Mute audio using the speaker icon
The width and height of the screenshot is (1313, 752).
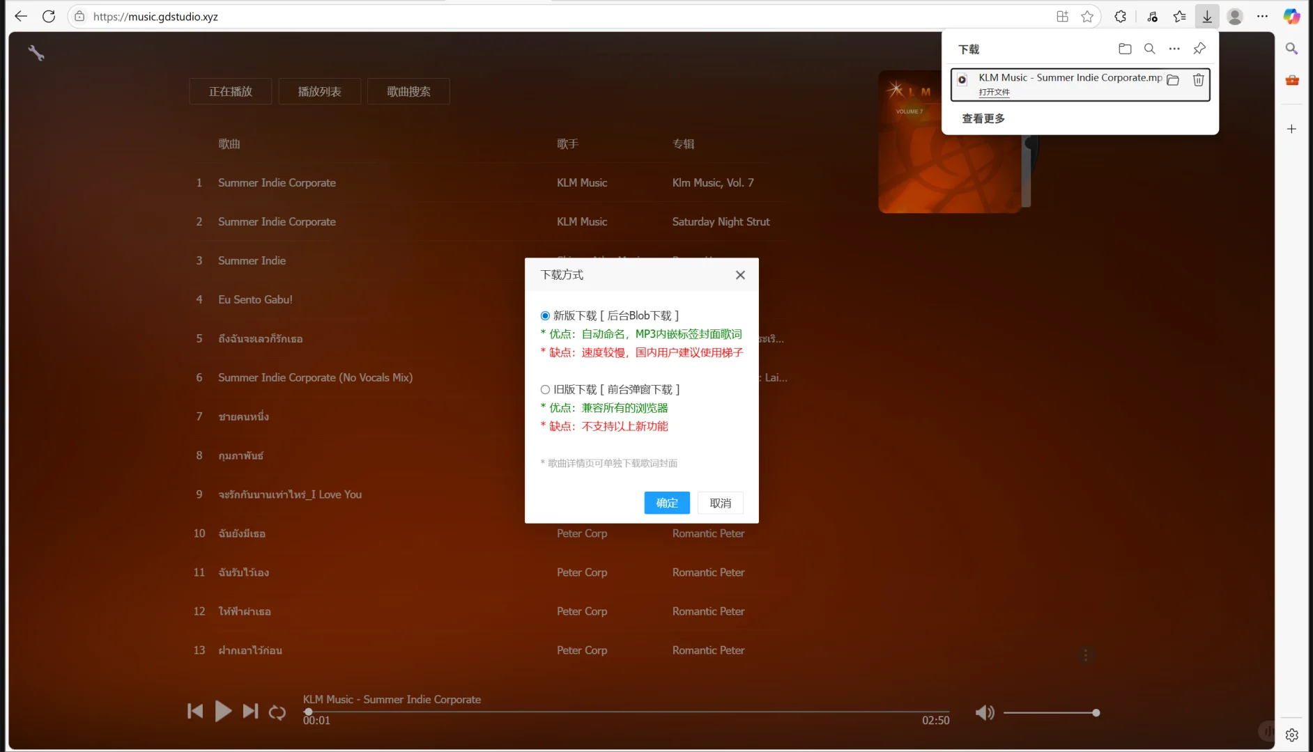tap(984, 712)
